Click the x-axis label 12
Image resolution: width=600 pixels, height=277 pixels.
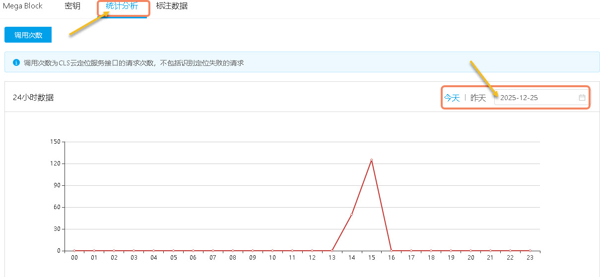point(312,258)
